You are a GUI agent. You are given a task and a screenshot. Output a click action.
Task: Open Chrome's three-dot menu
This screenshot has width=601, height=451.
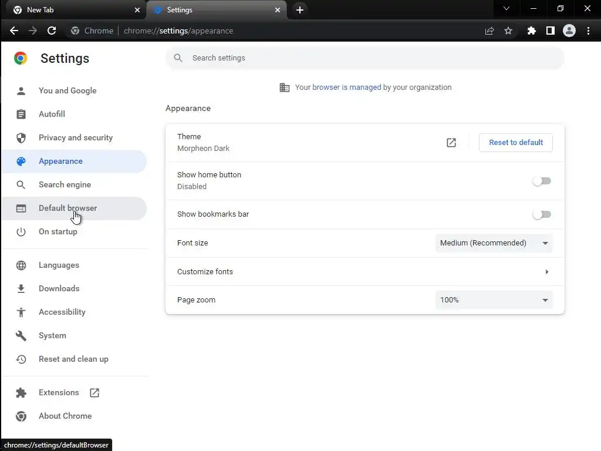tap(588, 31)
